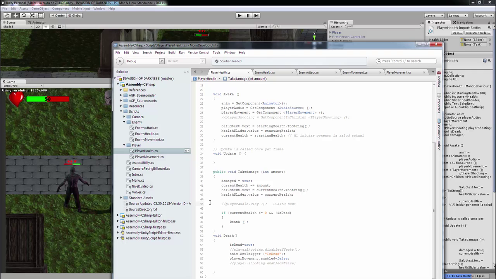Open Gizmos dropdown in Scene view

(263, 27)
